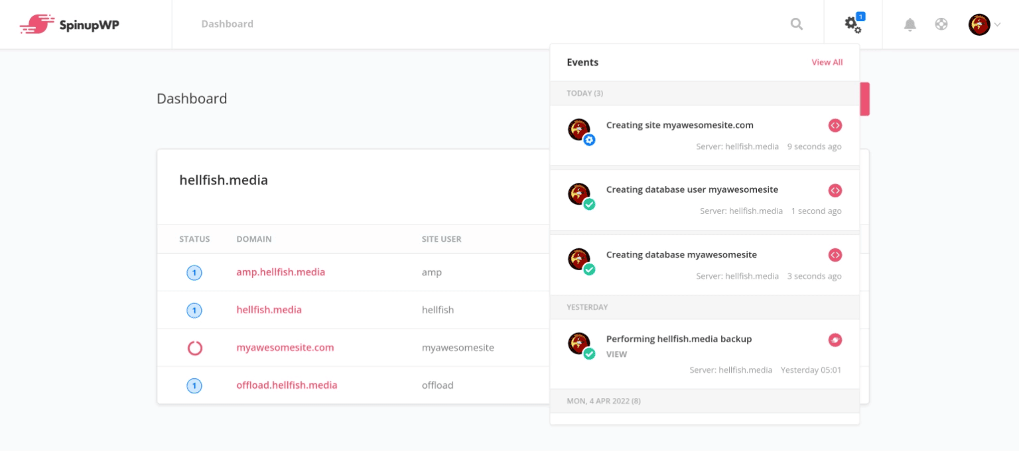Open the hellfish.media domain link
Screen dimensions: 1019x451
pos(269,310)
